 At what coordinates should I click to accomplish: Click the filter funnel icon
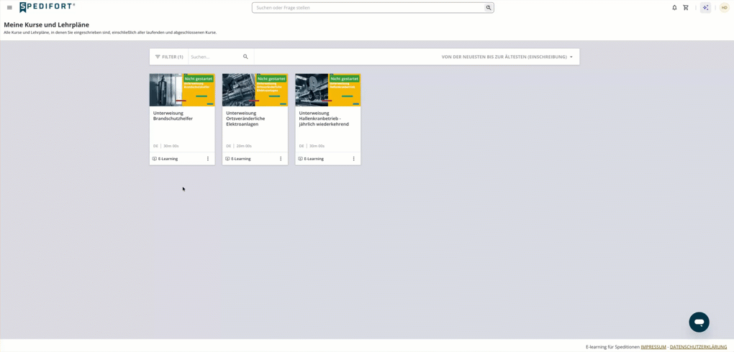pos(158,57)
